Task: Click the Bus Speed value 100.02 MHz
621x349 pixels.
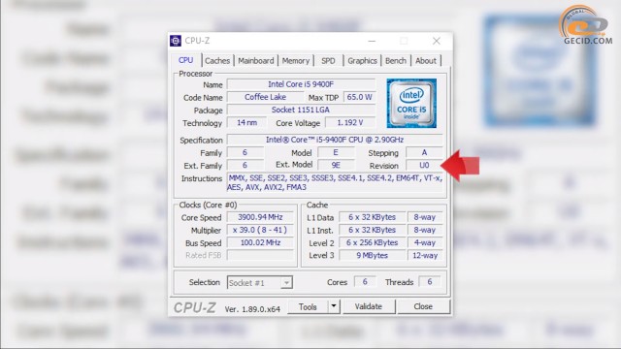Action: click(260, 242)
